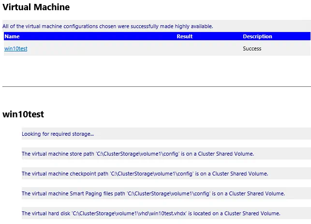Click the Result column header
The image size is (311, 224).
184,36
